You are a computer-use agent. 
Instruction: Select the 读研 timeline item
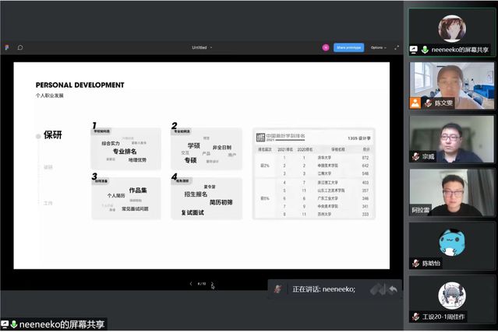point(48,166)
